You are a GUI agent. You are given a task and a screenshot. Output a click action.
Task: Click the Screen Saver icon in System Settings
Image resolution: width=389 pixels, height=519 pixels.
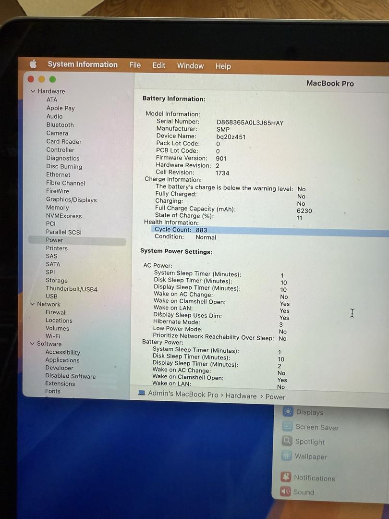point(288,426)
